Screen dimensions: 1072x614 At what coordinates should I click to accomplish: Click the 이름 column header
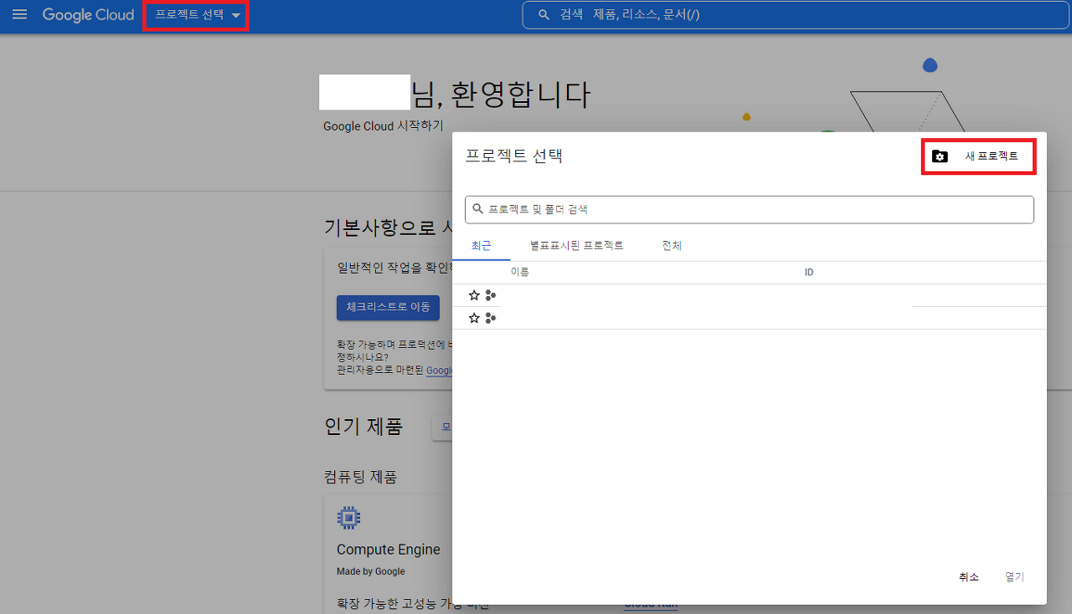[x=520, y=273]
